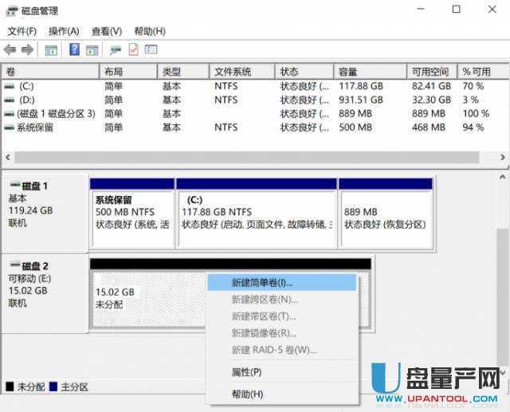The width and height of the screenshot is (510, 412).
Task: Click the show/hide action pane icon
Action: [90, 49]
